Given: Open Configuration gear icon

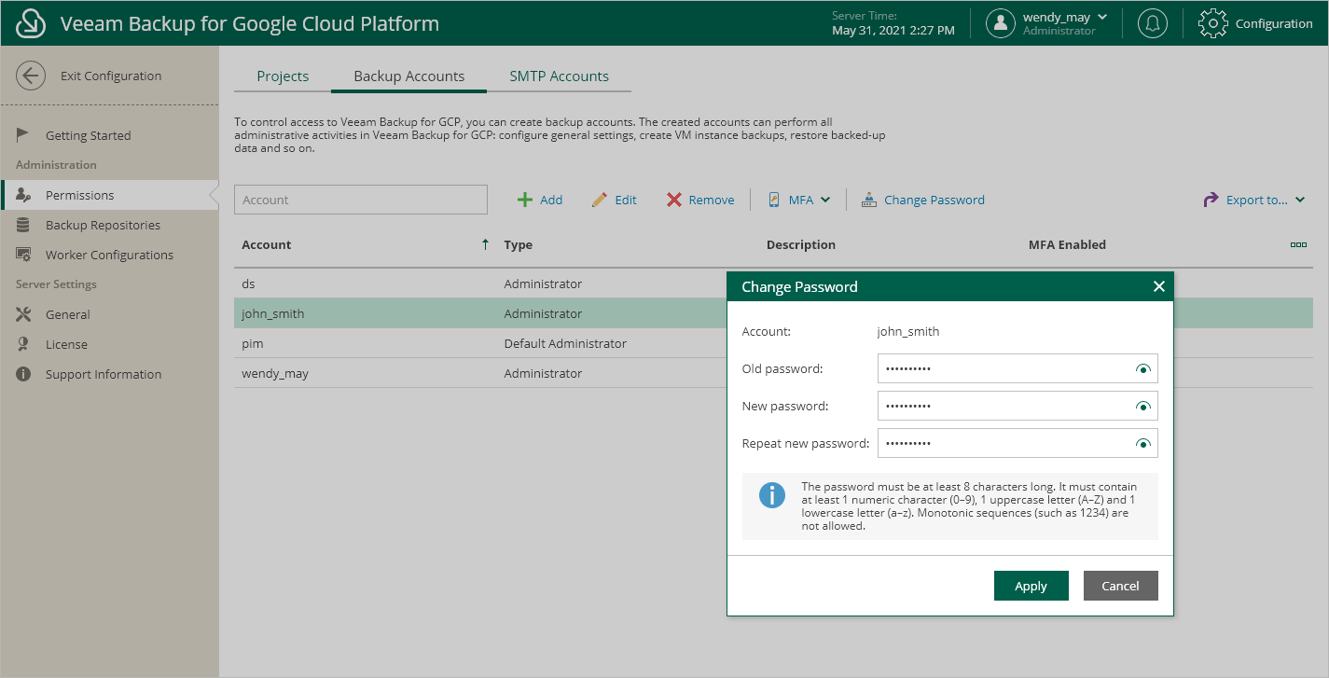Looking at the screenshot, I should 1212,24.
